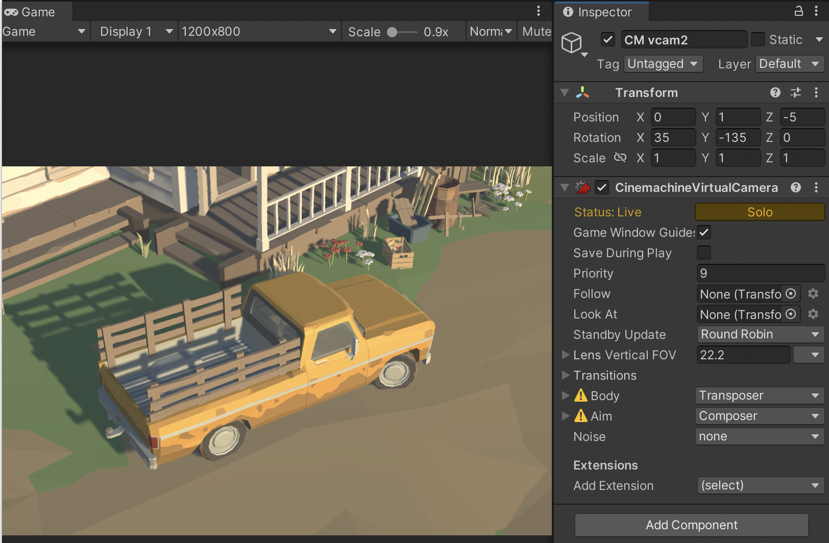Click the Priority field showing 9
This screenshot has width=829, height=543.
click(x=761, y=273)
